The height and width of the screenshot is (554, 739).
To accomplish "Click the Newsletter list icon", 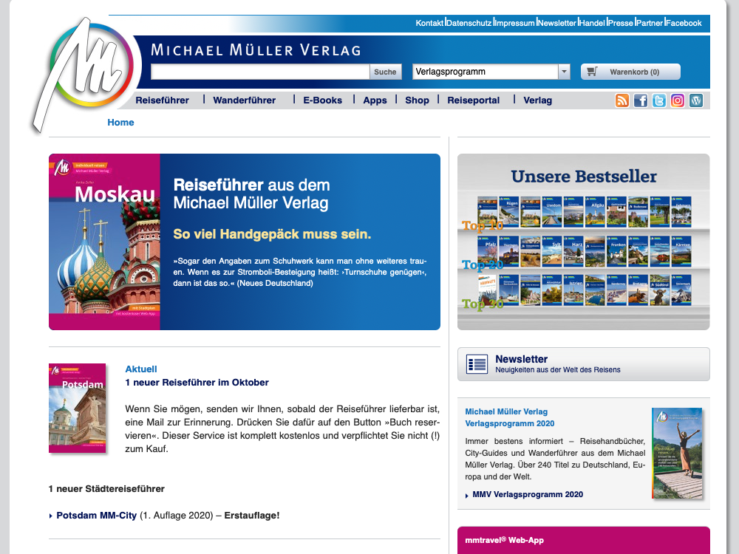I will (477, 364).
